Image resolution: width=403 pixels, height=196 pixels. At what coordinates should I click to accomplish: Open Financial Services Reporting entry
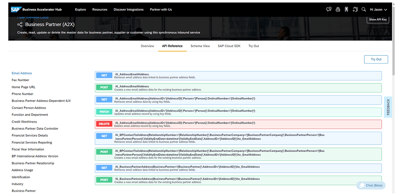coord(32,142)
